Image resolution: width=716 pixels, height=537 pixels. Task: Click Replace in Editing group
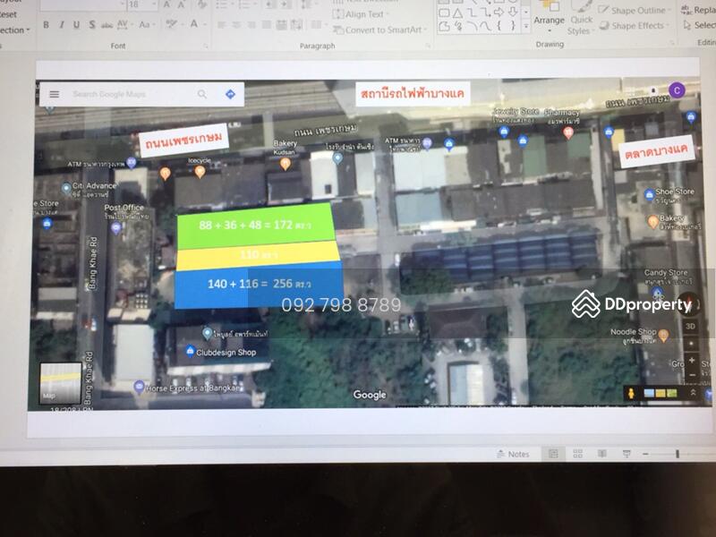coord(699,10)
